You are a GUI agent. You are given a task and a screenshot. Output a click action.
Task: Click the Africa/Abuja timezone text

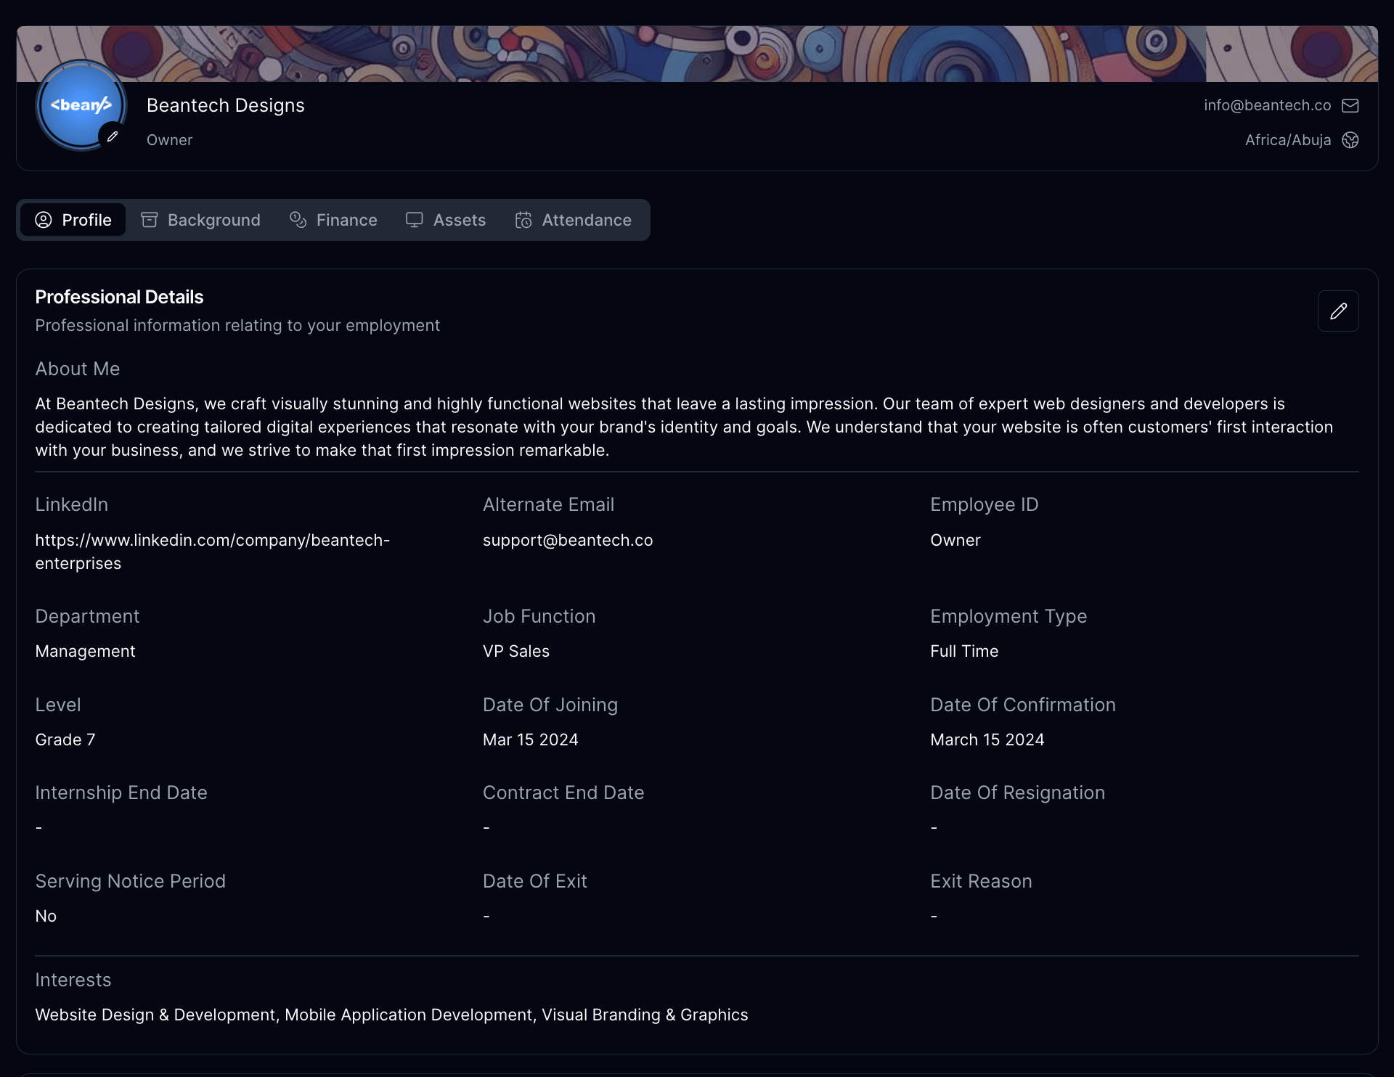point(1287,140)
